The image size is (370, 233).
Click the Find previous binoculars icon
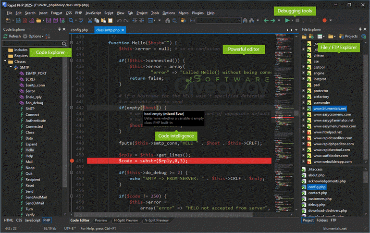click(245, 21)
